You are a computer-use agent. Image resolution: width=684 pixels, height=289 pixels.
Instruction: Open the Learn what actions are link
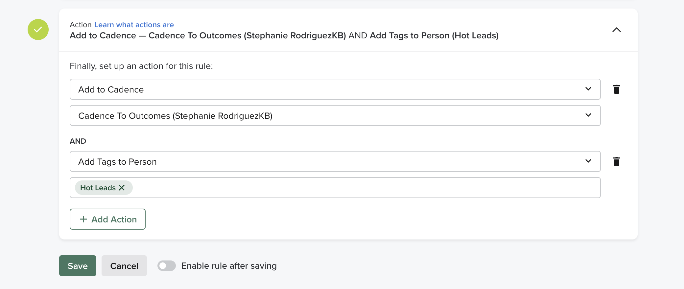(x=134, y=25)
